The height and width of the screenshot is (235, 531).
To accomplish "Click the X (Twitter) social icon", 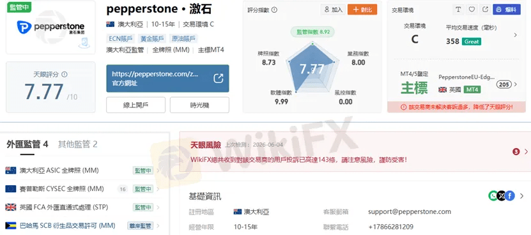I will click(502, 195).
